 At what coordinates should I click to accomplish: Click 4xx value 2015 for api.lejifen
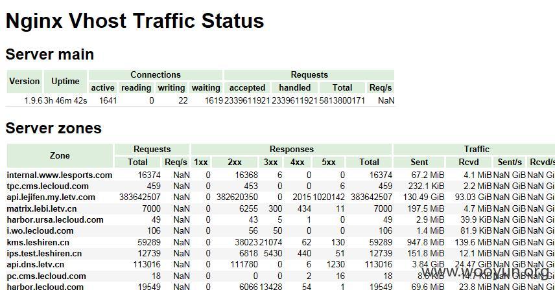(x=302, y=197)
